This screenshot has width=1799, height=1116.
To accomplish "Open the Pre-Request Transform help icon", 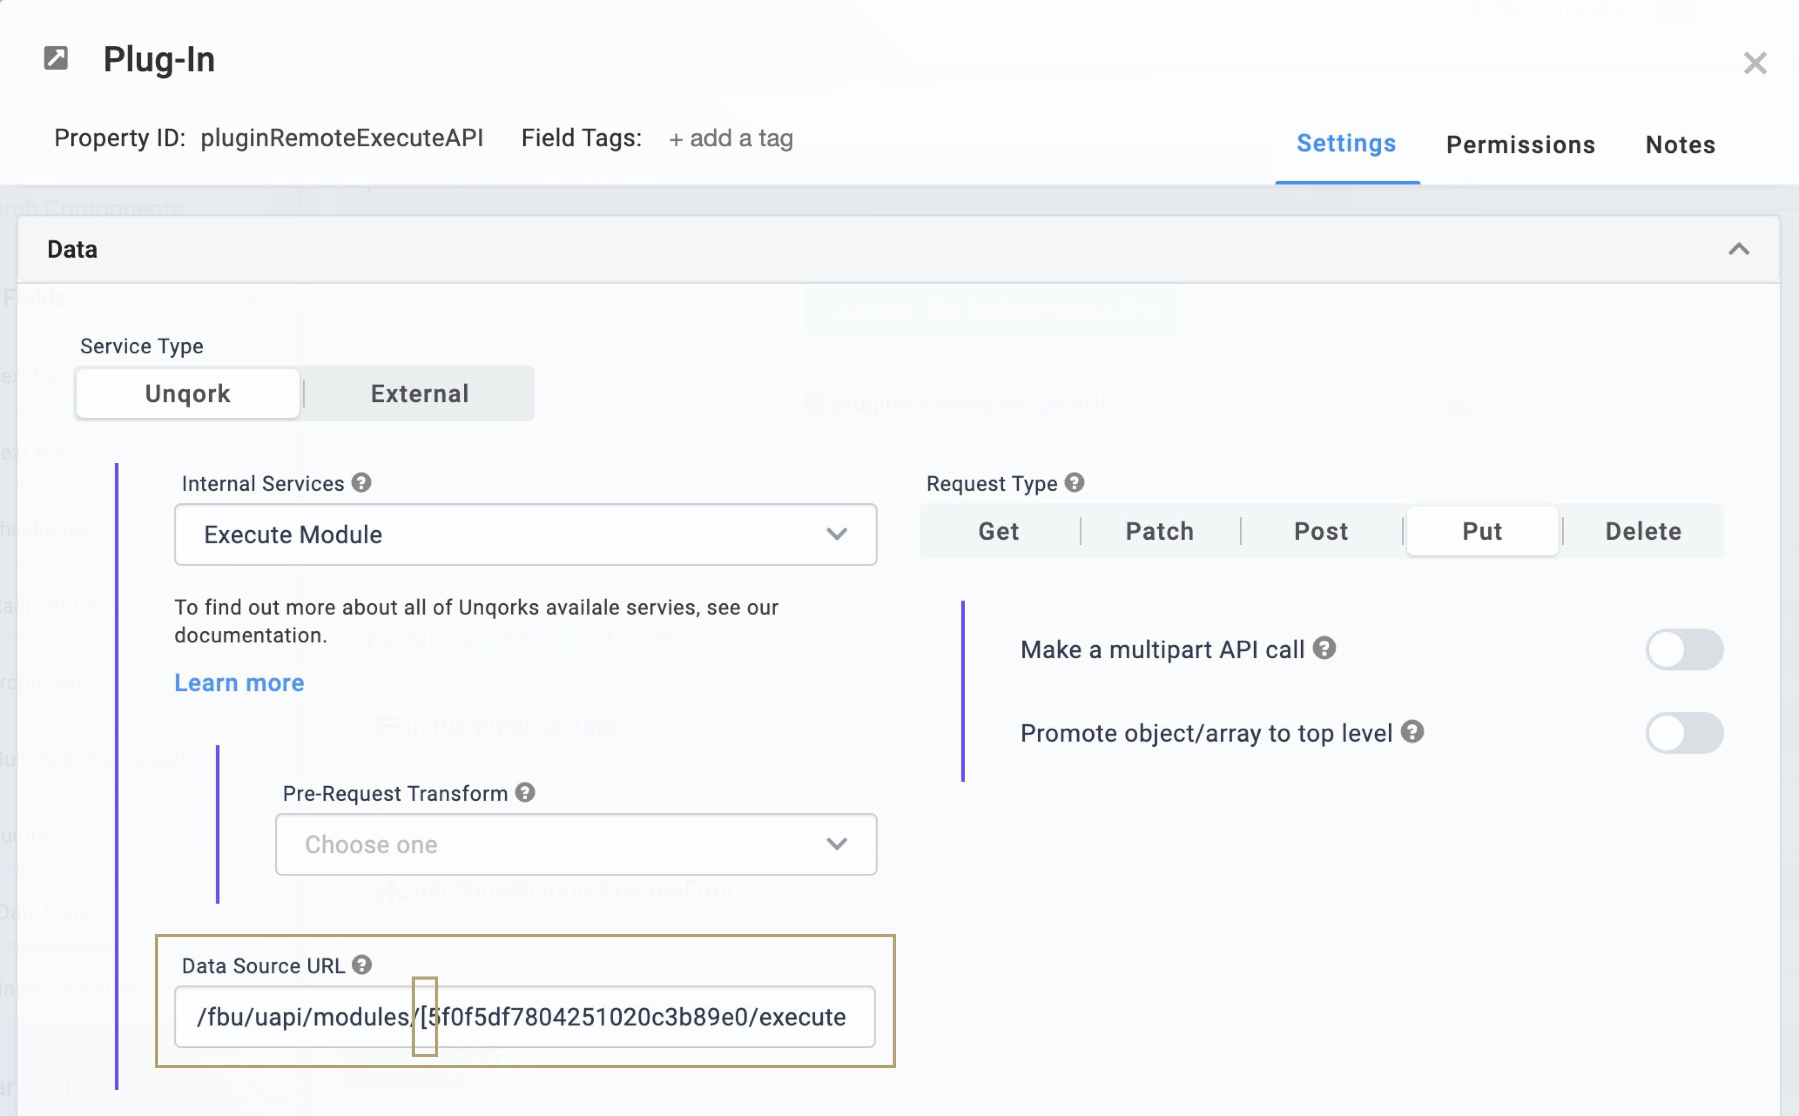I will (525, 793).
